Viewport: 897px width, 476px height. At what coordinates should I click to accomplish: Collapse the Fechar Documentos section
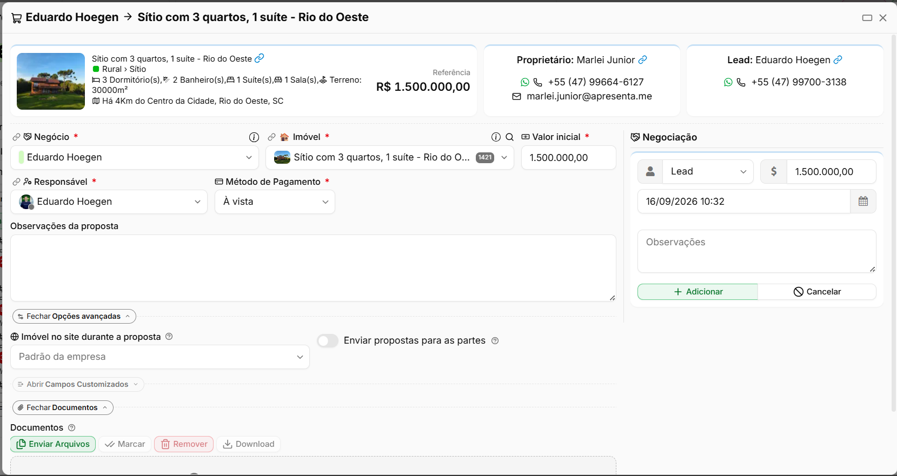coord(63,408)
